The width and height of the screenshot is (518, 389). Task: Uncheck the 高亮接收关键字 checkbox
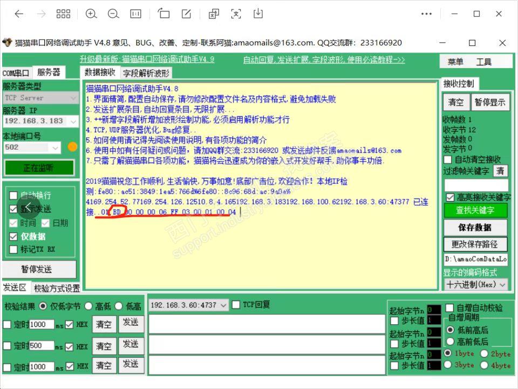click(450, 198)
